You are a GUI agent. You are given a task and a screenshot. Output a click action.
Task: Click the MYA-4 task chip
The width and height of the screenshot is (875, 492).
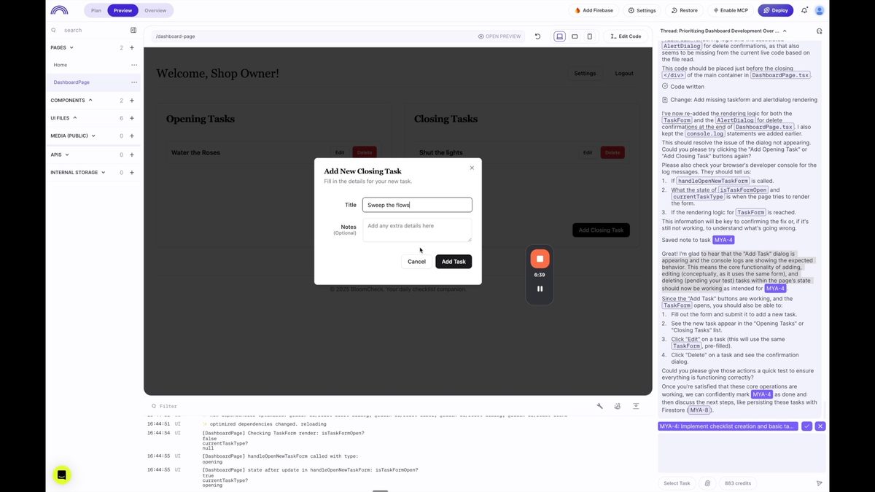(x=728, y=426)
